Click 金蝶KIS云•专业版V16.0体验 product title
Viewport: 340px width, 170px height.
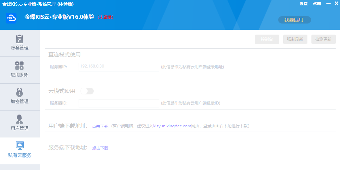tap(59, 17)
